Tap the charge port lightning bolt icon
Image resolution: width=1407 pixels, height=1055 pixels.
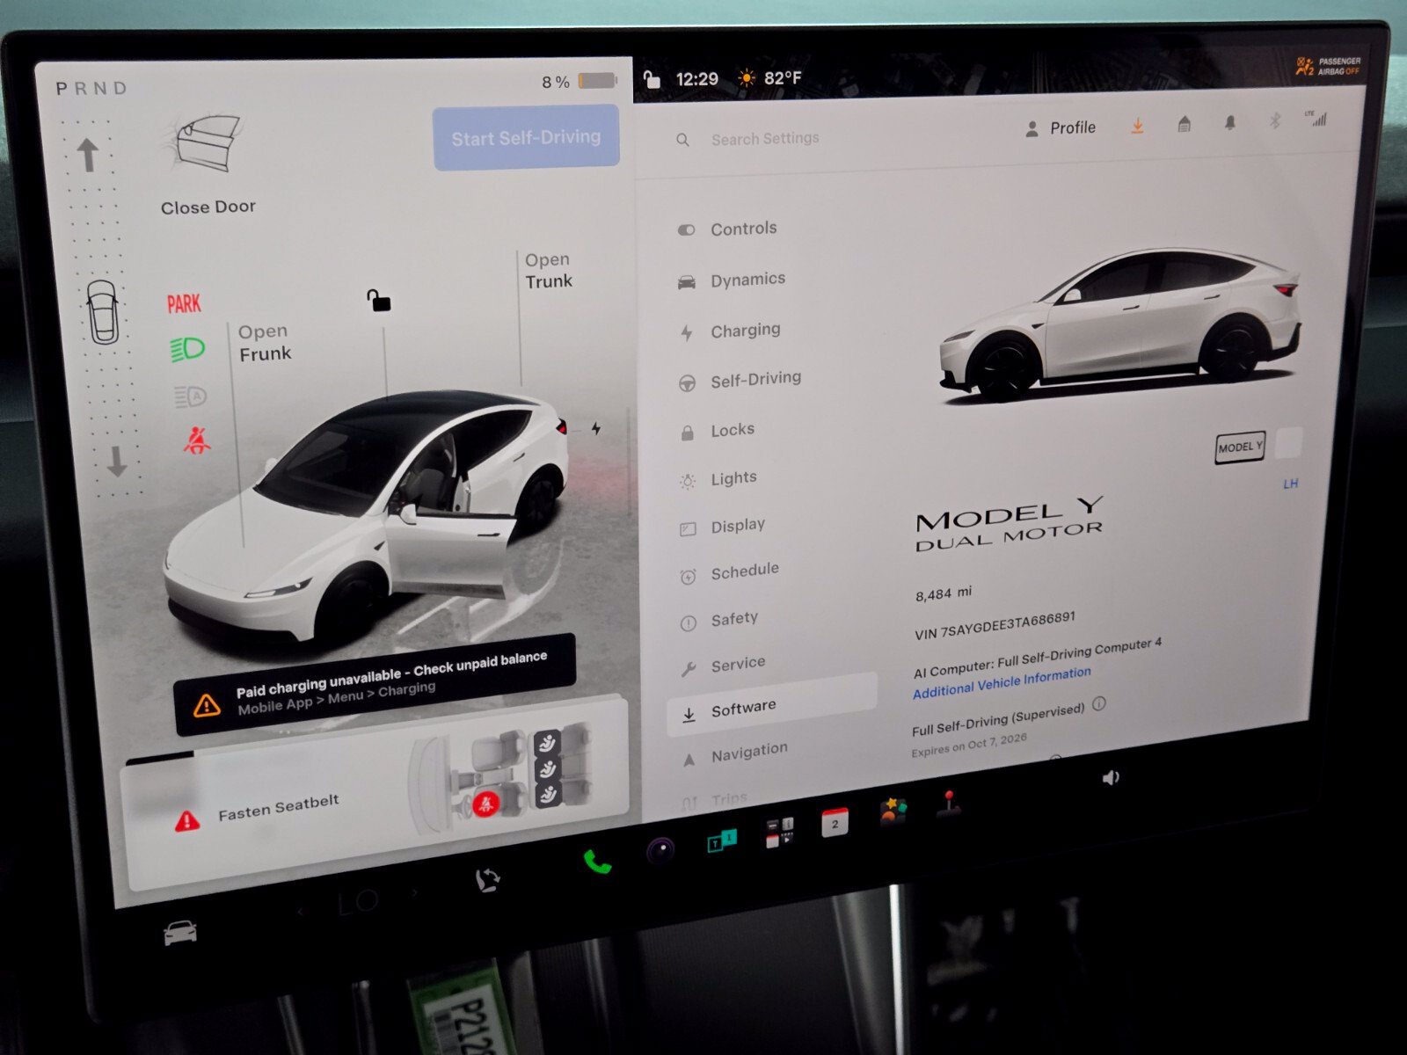596,428
